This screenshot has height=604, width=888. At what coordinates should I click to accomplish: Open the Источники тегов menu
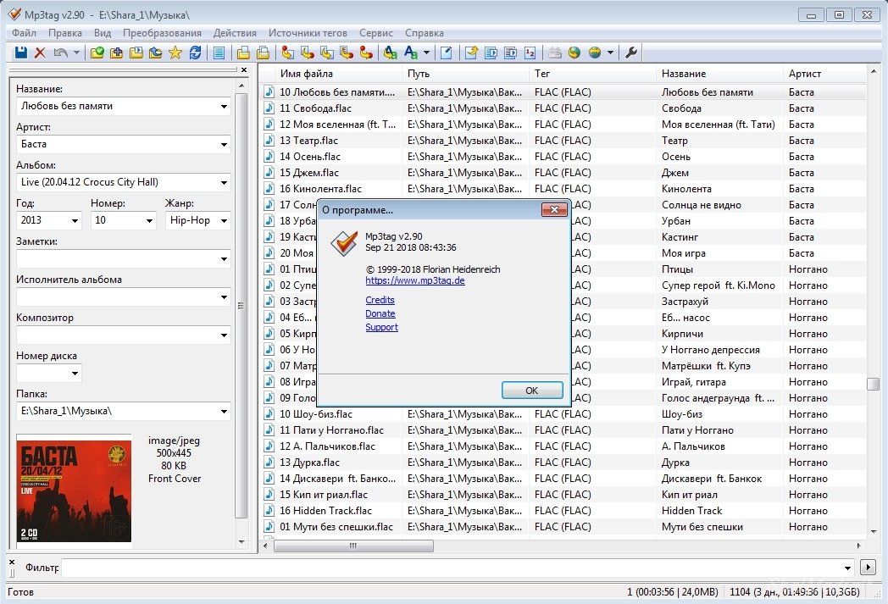click(x=308, y=33)
